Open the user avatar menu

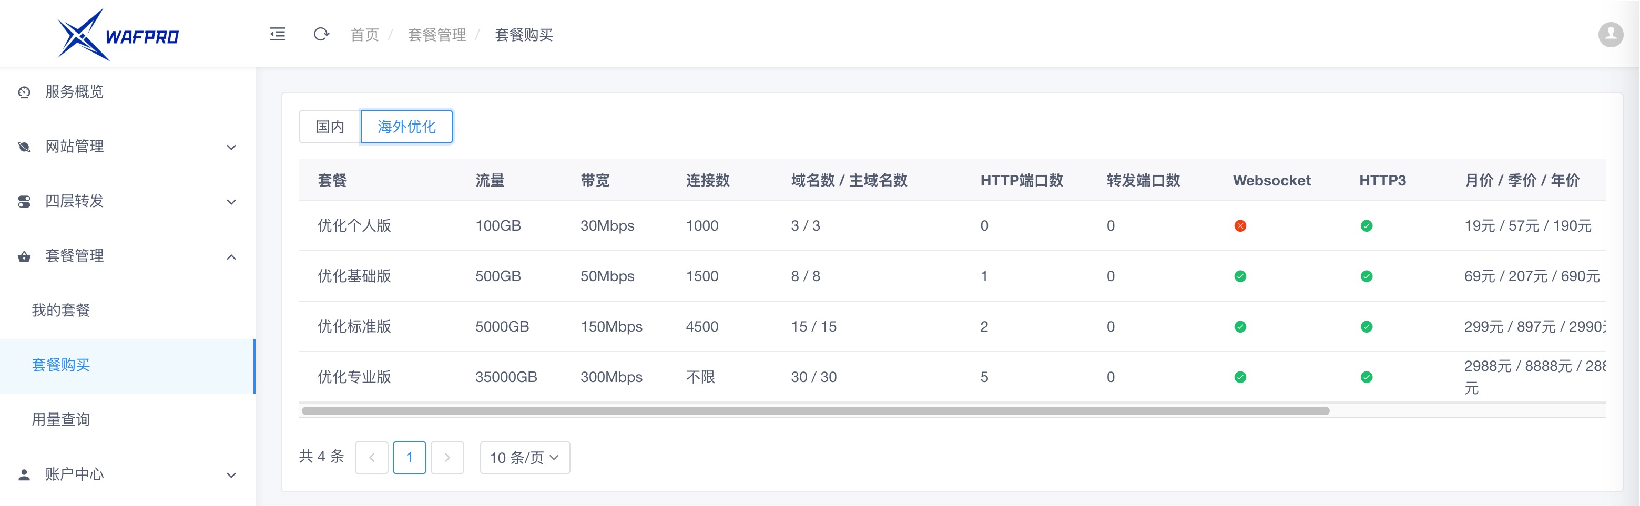pos(1610,34)
